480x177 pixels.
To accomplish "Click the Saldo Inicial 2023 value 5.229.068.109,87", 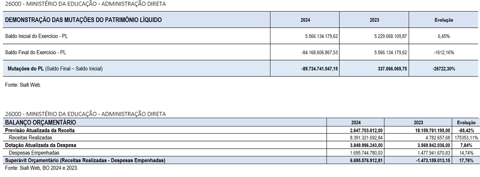I will coord(391,36).
